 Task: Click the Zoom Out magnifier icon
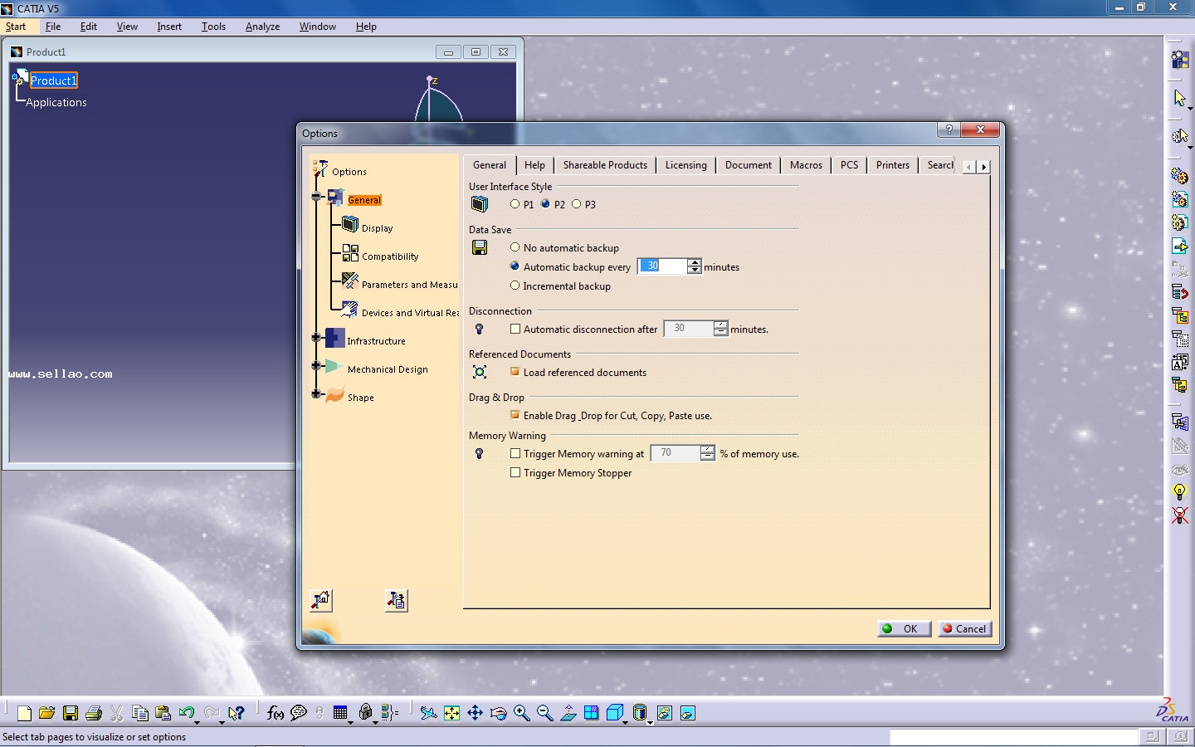544,713
